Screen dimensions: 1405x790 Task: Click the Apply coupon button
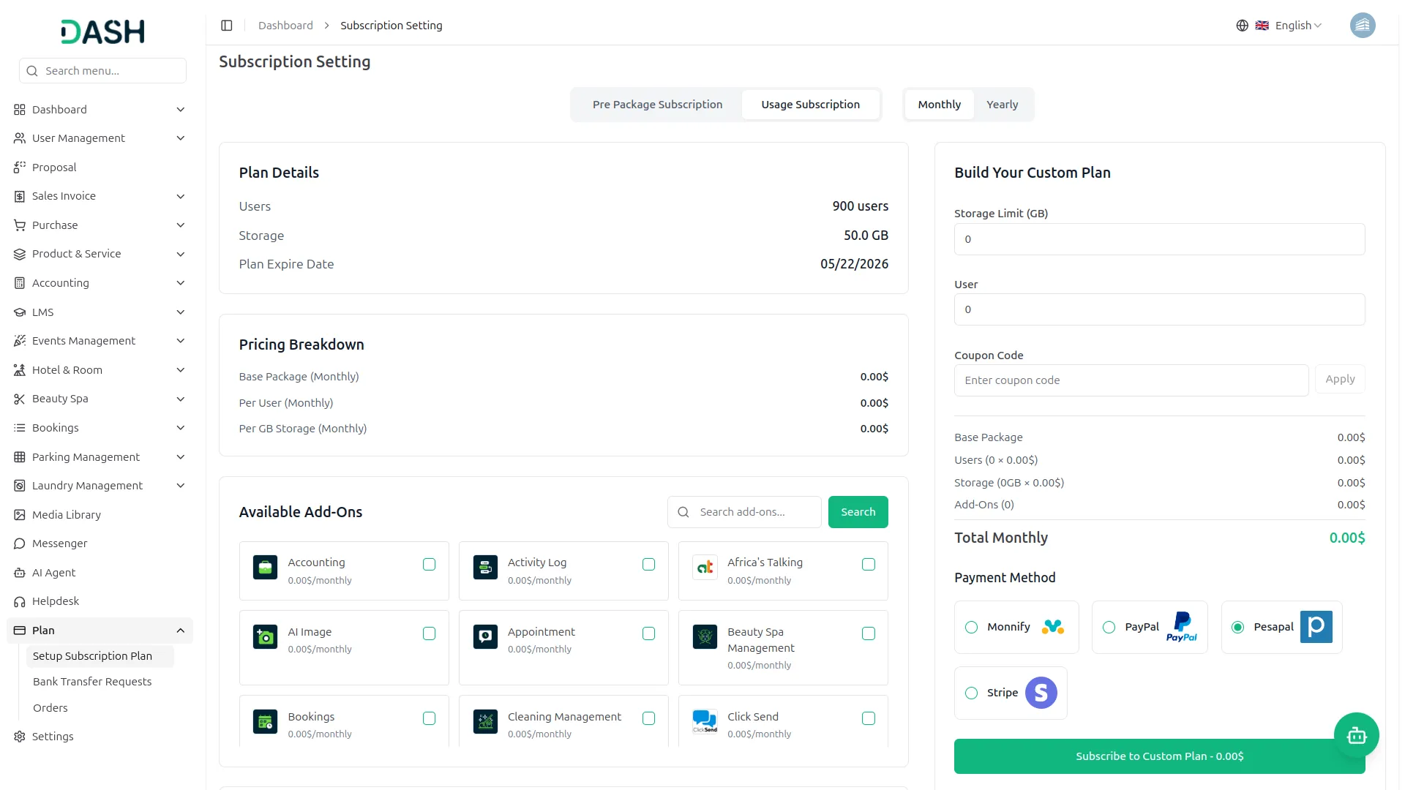pyautogui.click(x=1339, y=379)
